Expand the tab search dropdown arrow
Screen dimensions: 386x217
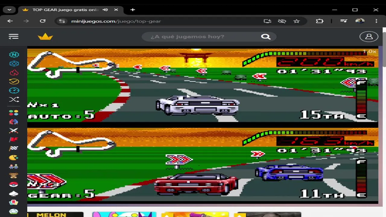[x=9, y=10]
